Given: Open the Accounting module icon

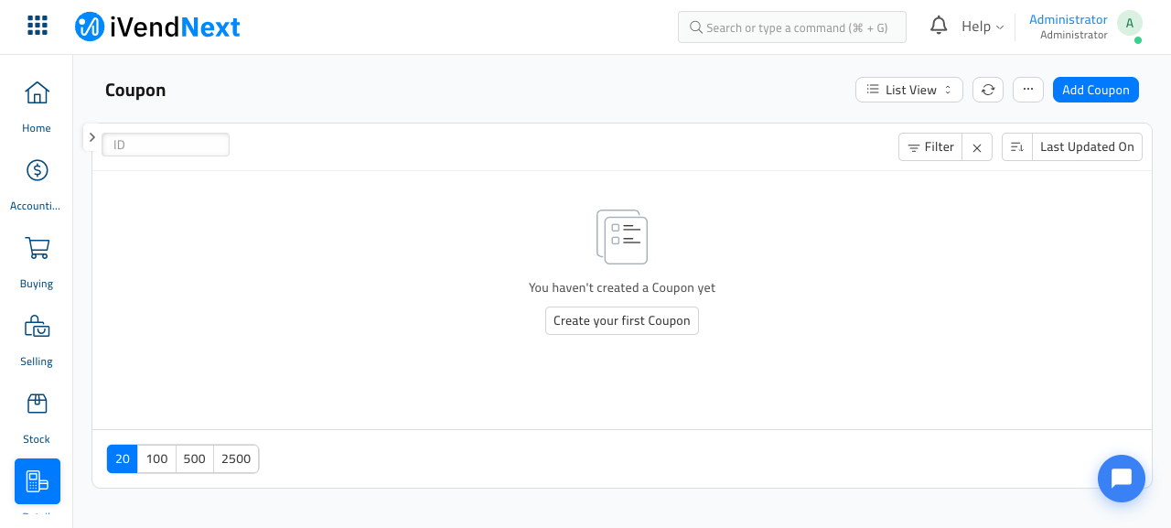Looking at the screenshot, I should point(37,170).
